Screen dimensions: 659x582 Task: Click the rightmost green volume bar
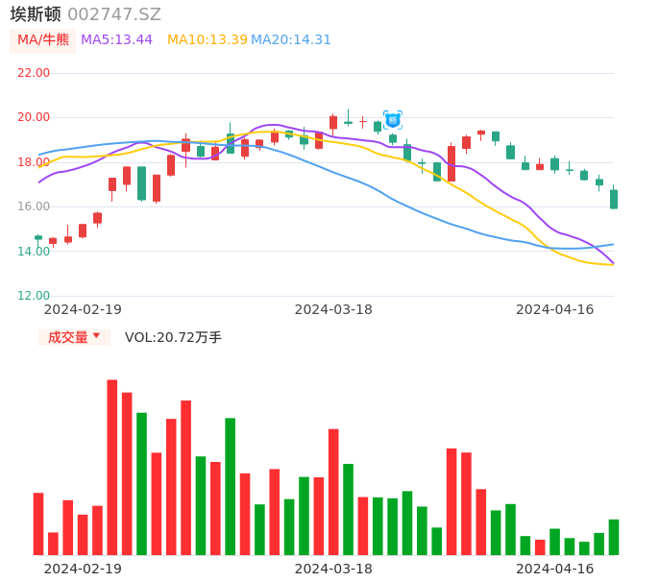tap(614, 537)
